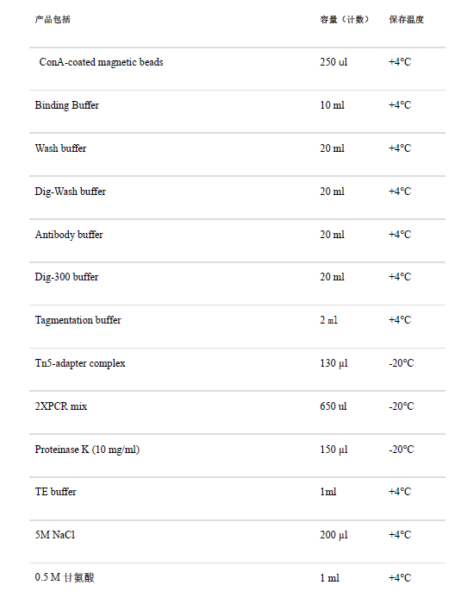Screen dimensions: 455x604
Task: Select the 250 ul volume value
Action: point(333,62)
